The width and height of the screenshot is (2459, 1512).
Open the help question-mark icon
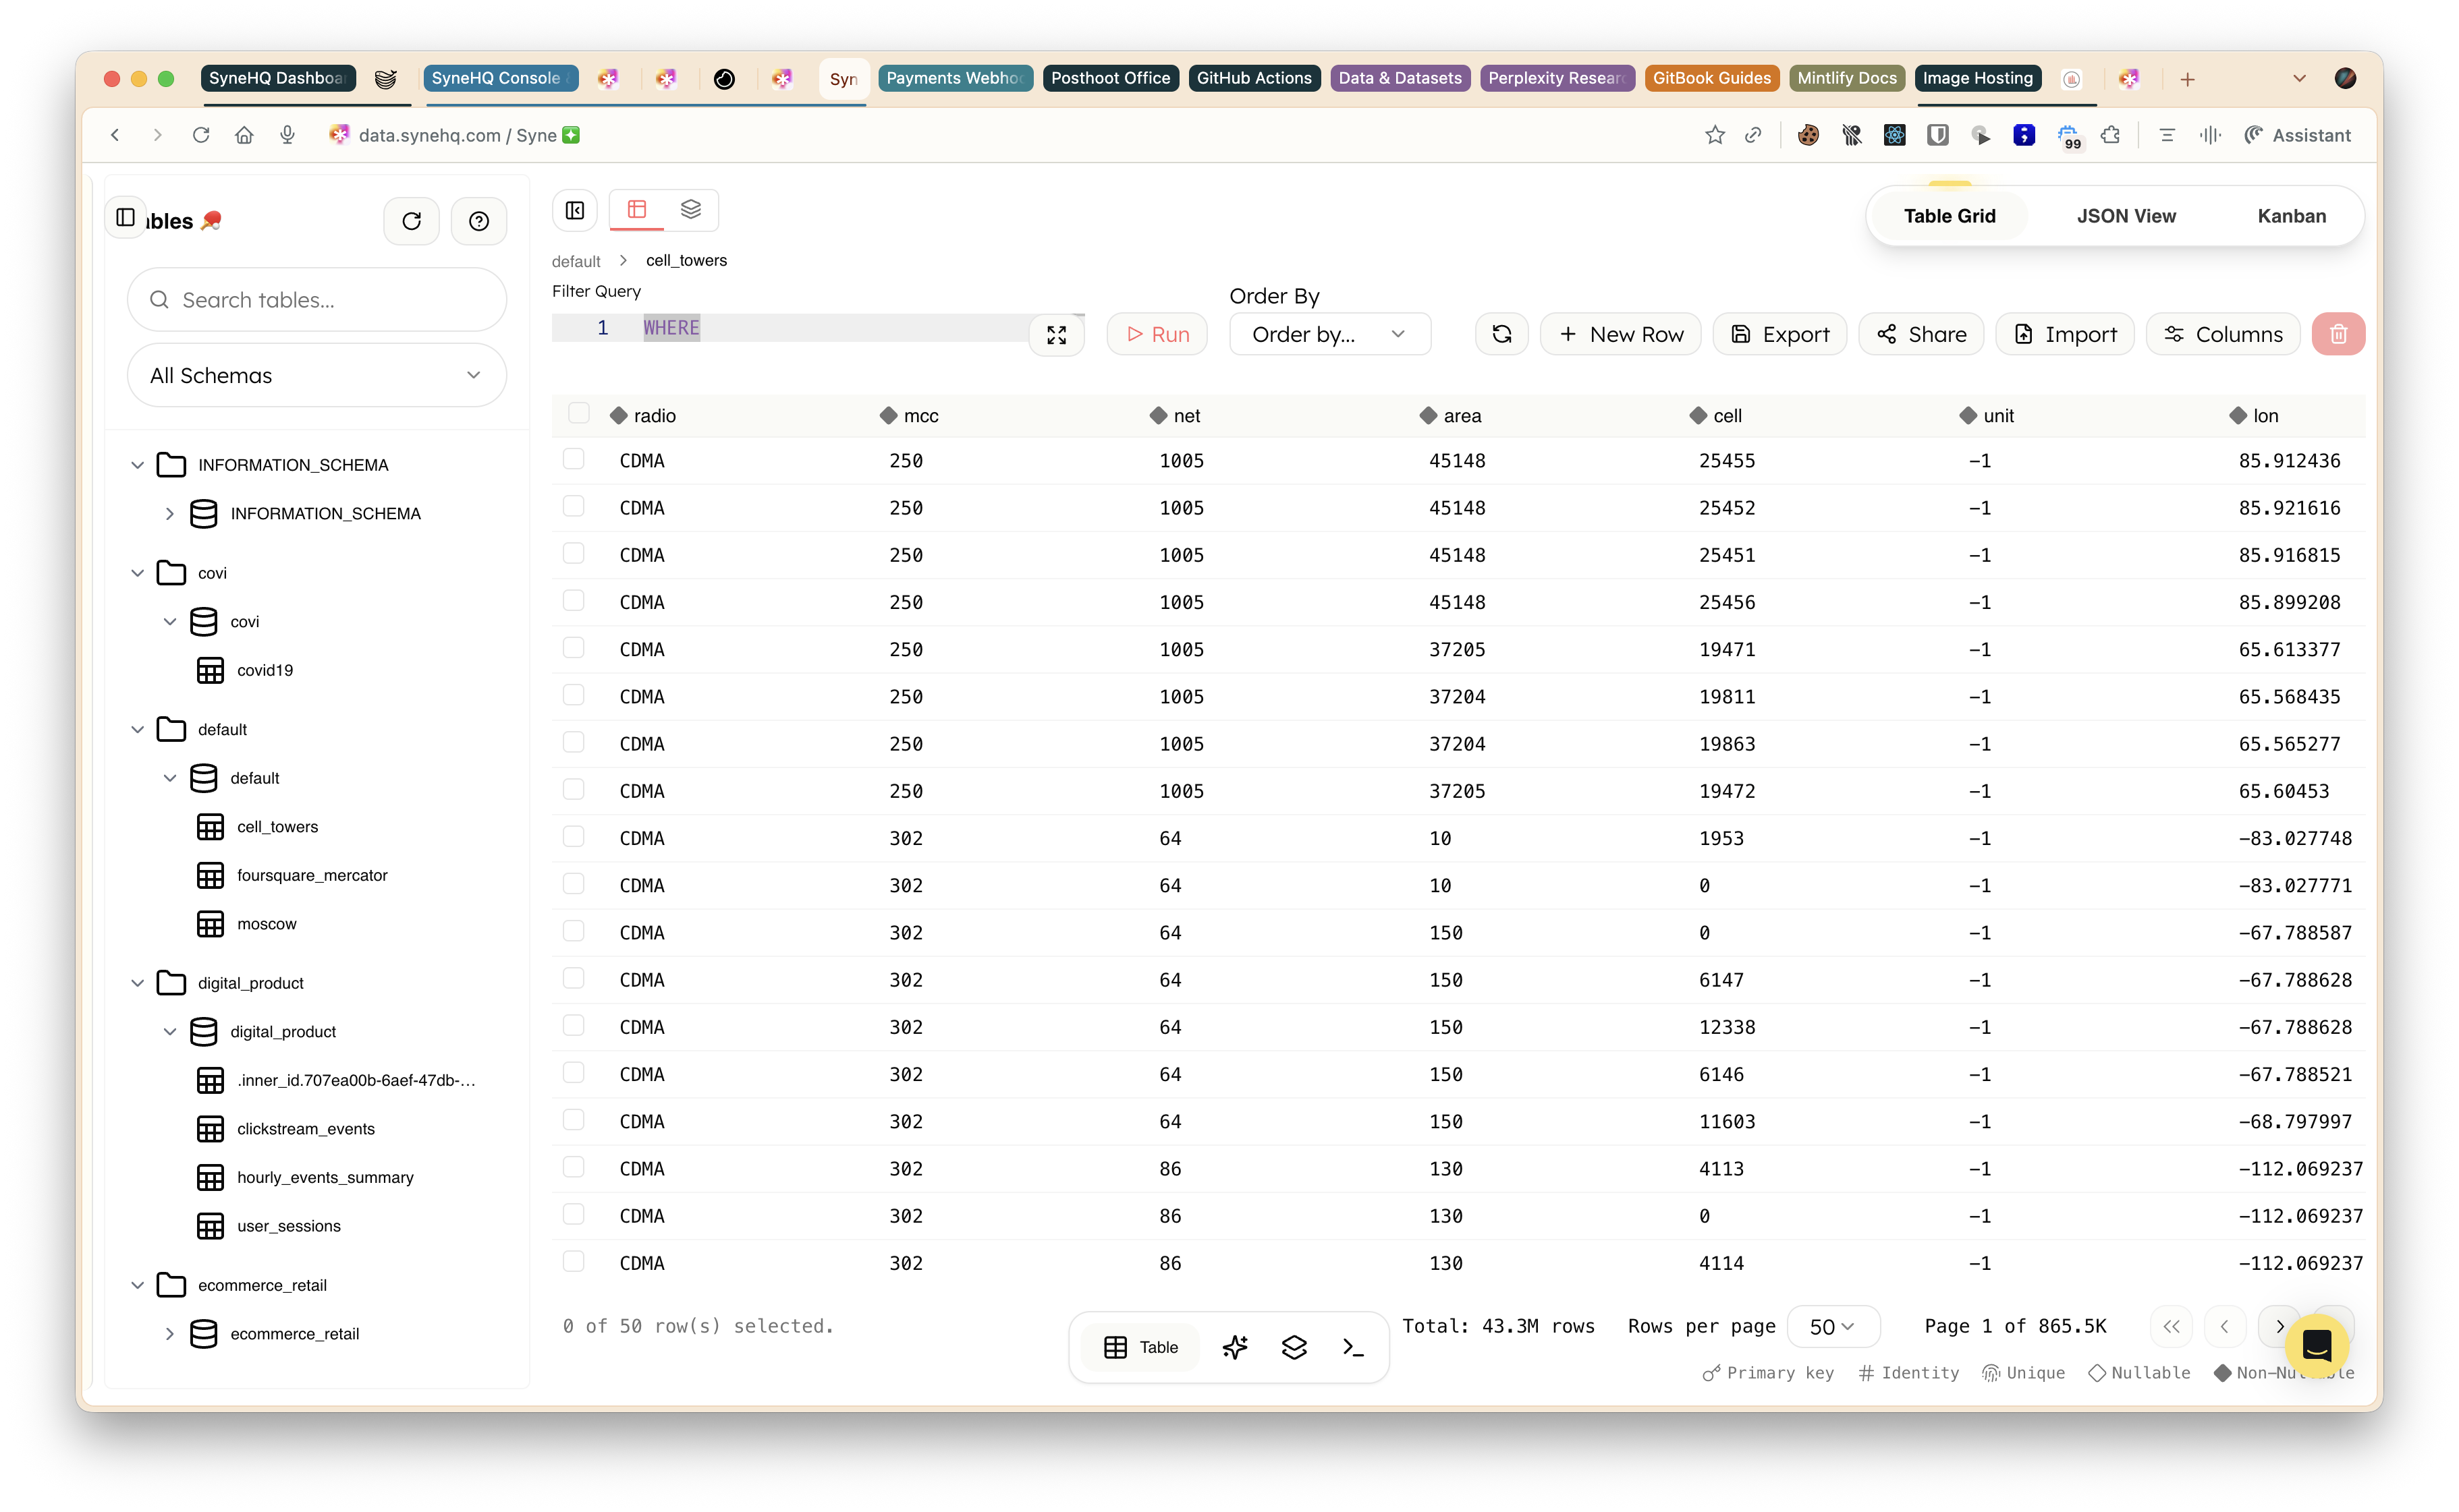478,221
